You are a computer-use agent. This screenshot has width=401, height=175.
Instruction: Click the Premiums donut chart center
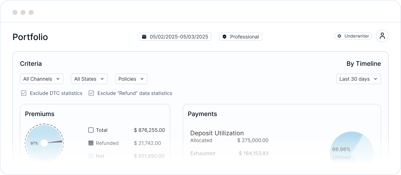[44, 143]
